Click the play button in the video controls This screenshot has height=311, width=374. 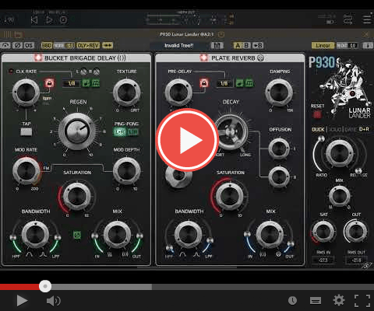point(22,301)
